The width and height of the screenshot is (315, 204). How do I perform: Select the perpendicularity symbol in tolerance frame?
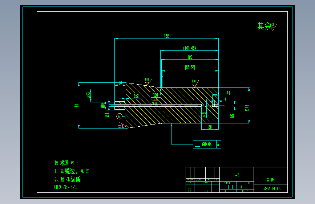coord(197,144)
